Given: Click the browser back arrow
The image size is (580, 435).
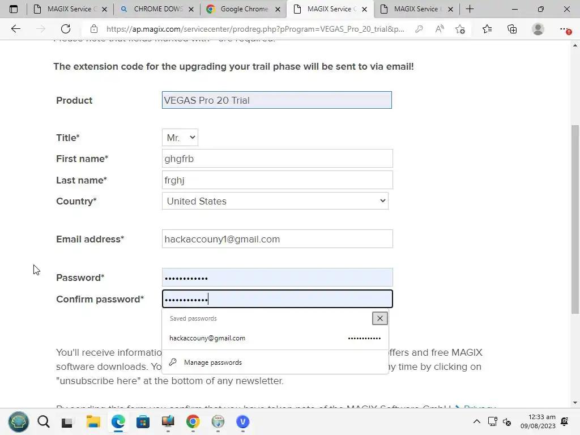Looking at the screenshot, I should click(x=15, y=29).
